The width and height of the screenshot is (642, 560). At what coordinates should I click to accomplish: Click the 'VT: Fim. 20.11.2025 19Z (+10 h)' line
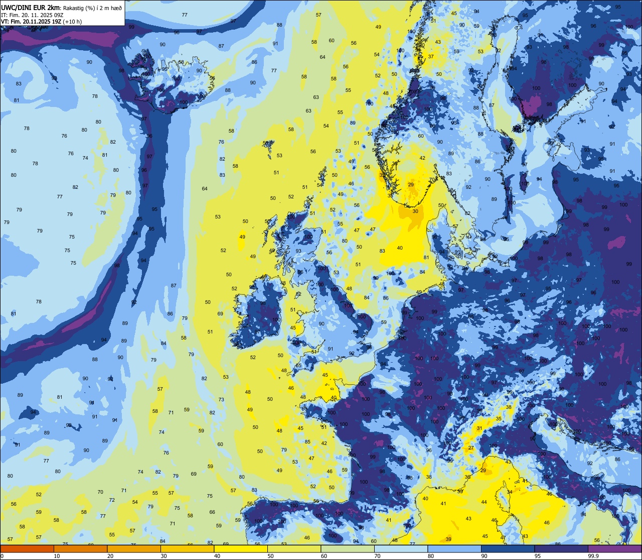[x=41, y=22]
